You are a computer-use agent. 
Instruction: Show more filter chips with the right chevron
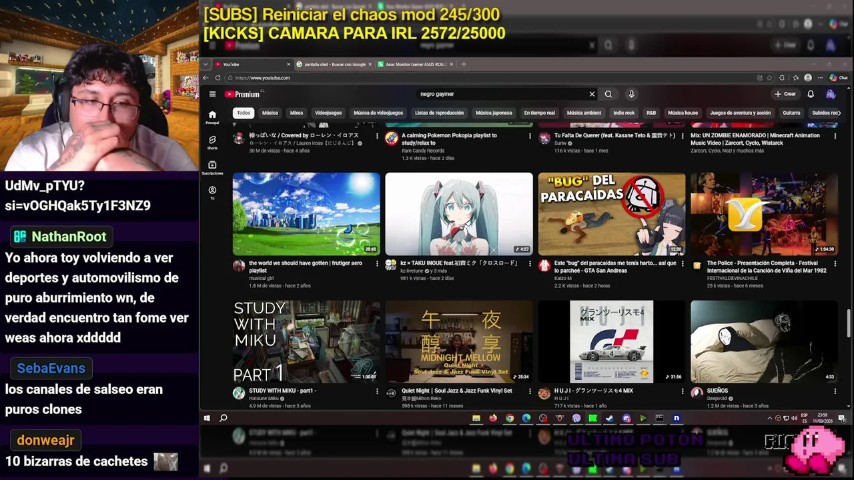(x=839, y=113)
